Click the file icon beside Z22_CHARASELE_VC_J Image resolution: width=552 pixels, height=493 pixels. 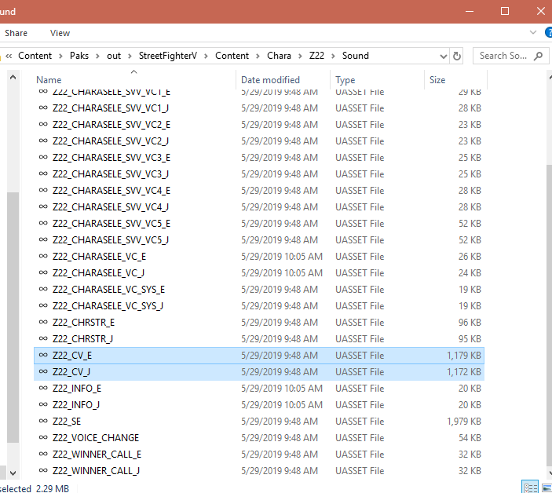coord(43,272)
